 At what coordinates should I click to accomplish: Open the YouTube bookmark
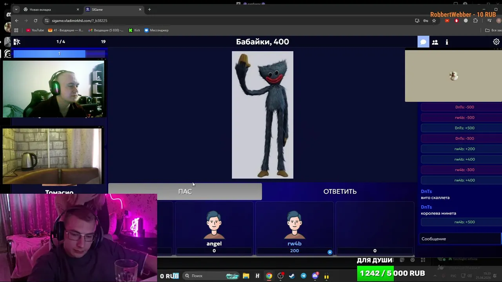[x=35, y=30]
